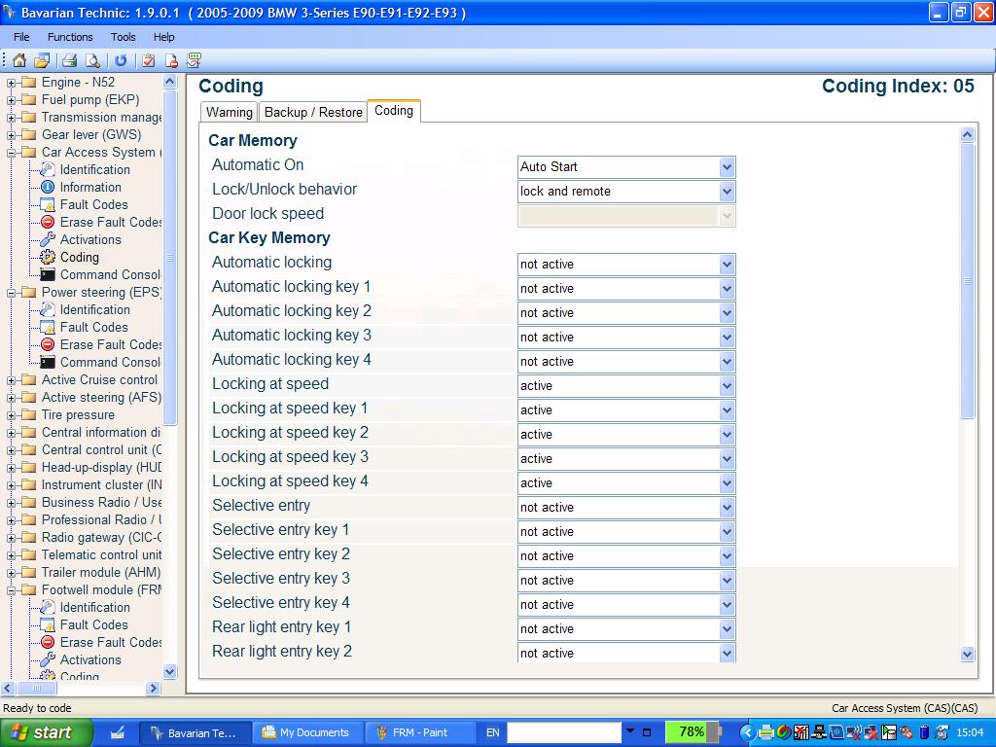Image resolution: width=996 pixels, height=747 pixels.
Task: Switch to the Warning tab
Action: coord(229,112)
